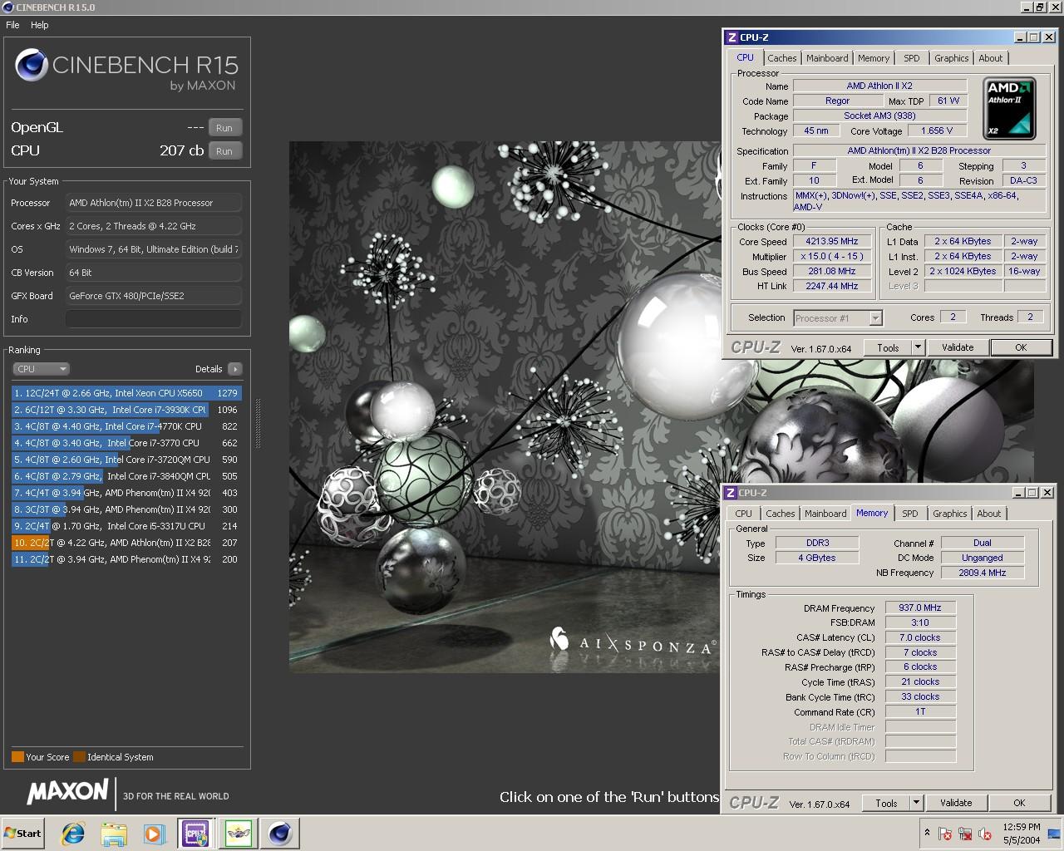Click the CPU-Z title bar icon in top window
1064x851 pixels.
(x=731, y=37)
